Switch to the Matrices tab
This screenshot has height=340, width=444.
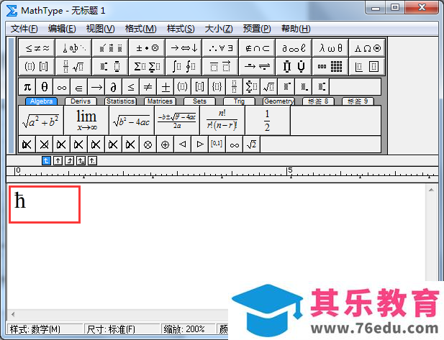point(160,101)
